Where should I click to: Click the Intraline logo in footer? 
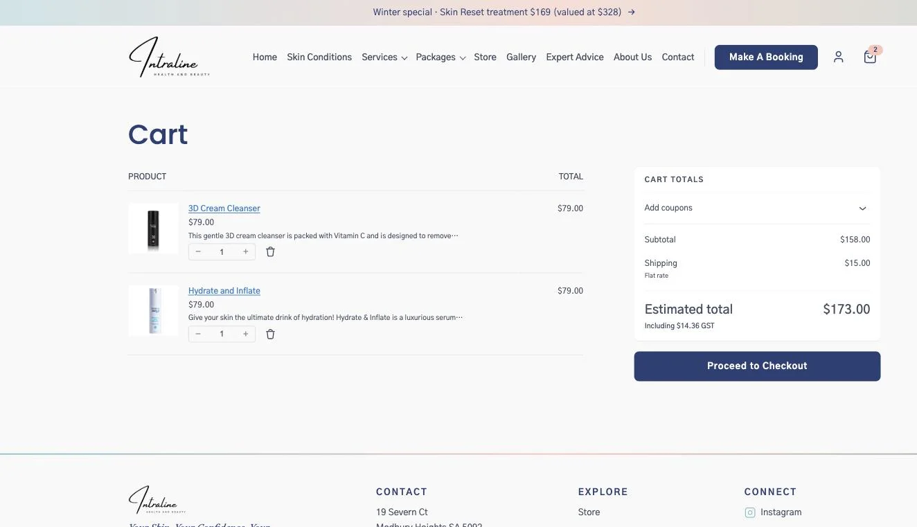point(157,499)
